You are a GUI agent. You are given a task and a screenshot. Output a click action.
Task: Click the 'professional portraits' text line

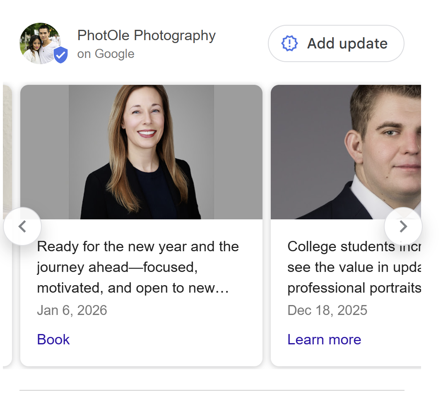[x=354, y=288]
